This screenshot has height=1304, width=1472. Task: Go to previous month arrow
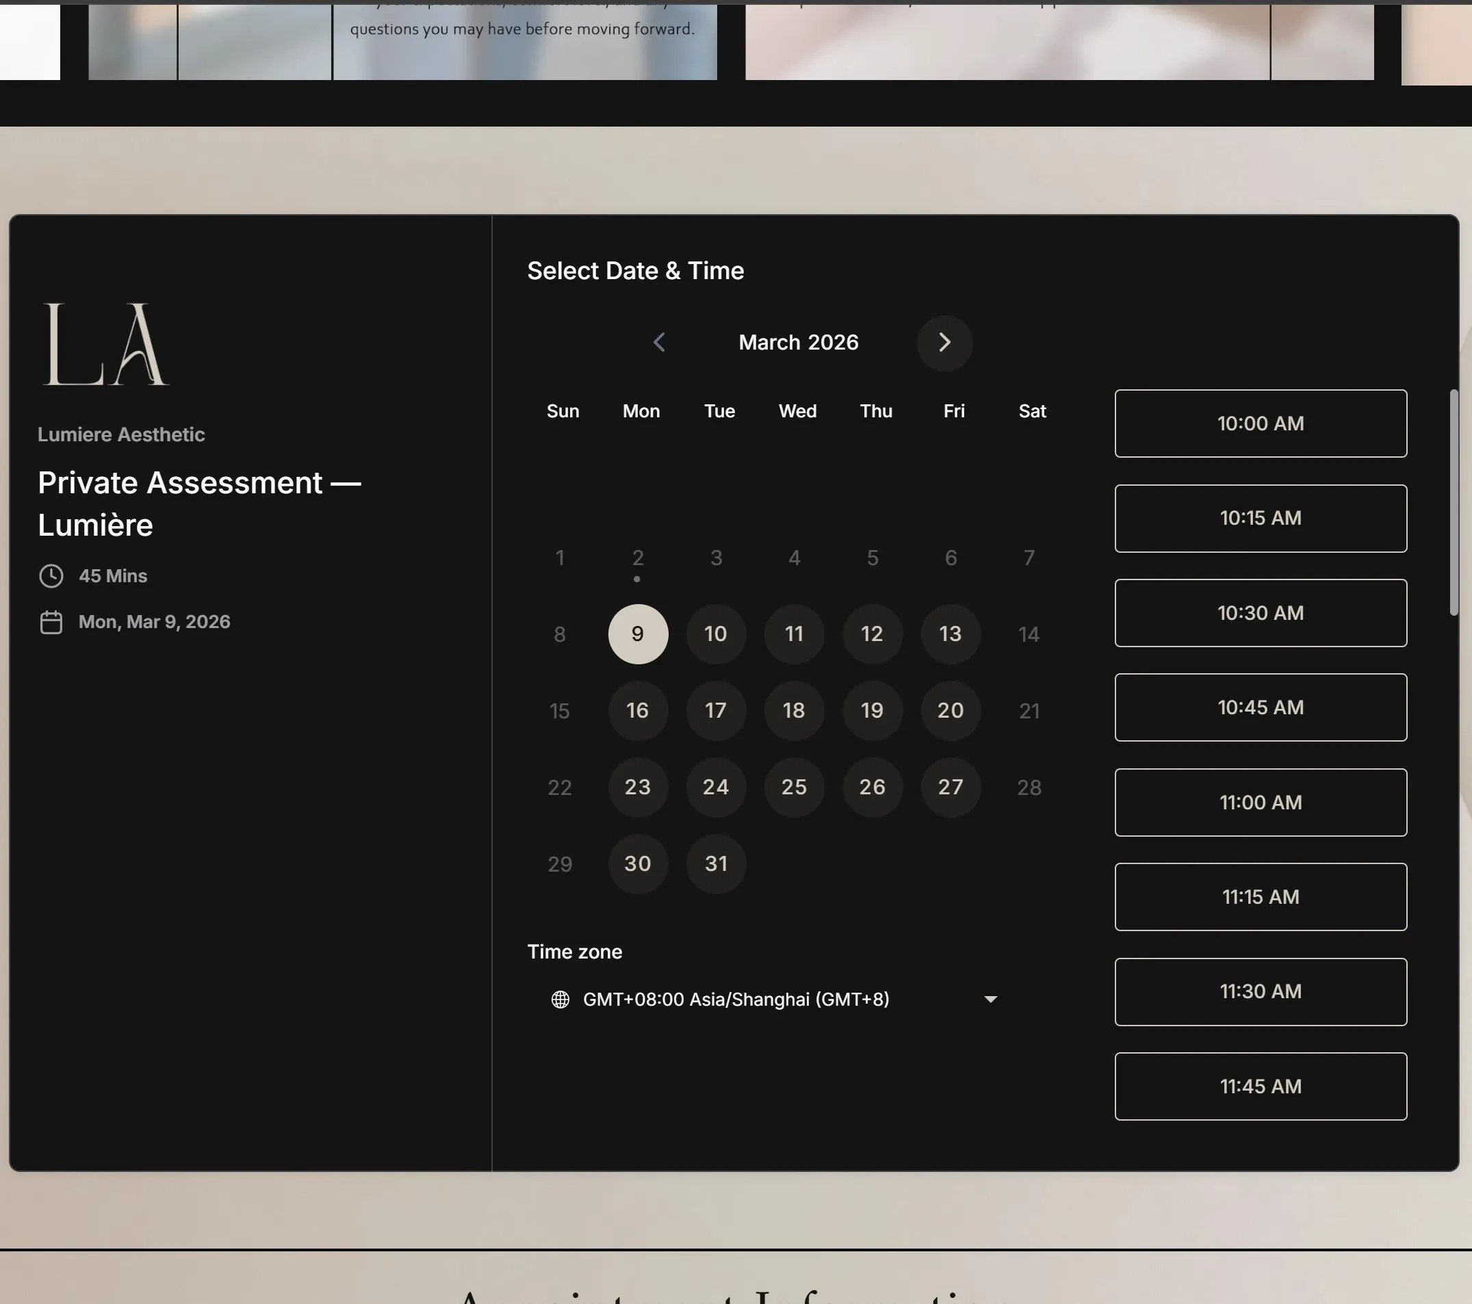(x=659, y=343)
